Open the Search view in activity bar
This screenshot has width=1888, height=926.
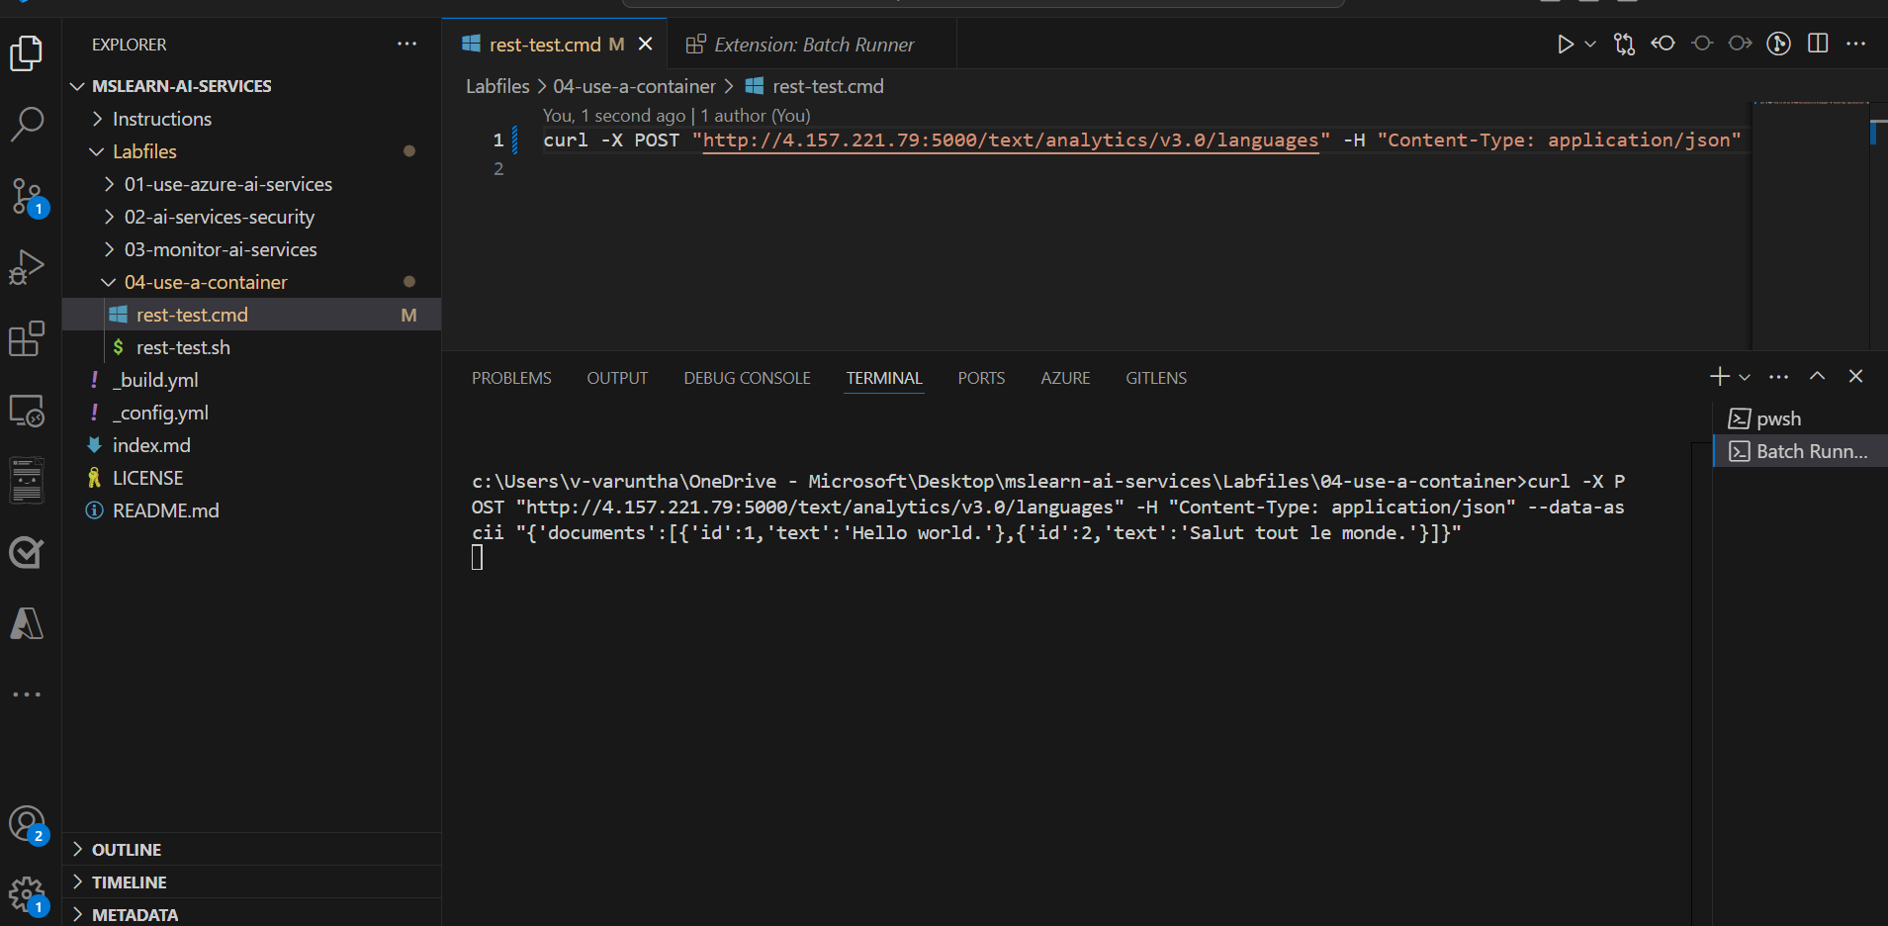point(27,124)
